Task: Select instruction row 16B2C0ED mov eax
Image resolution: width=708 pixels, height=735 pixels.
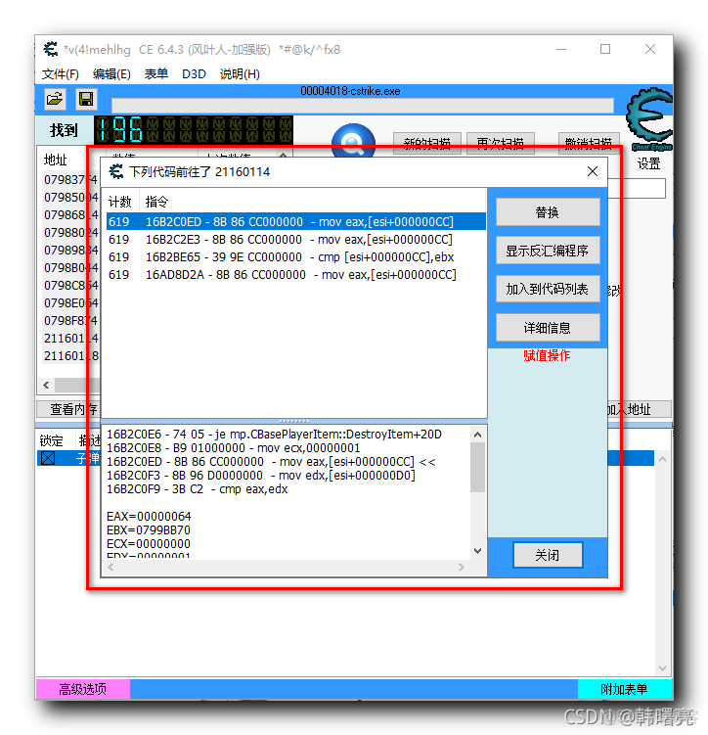Action: point(296,222)
